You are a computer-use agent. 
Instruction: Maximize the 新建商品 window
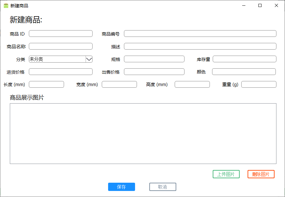(260, 6)
